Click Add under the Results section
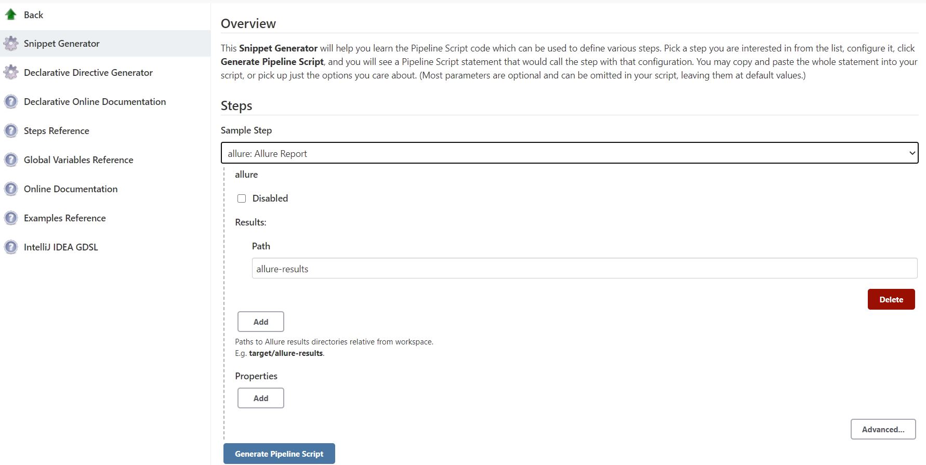 pos(260,321)
